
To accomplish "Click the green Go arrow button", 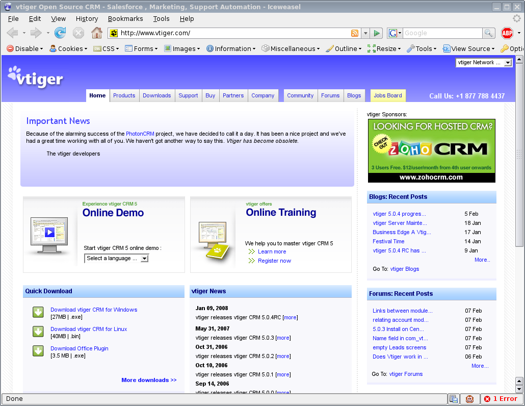I will point(377,33).
